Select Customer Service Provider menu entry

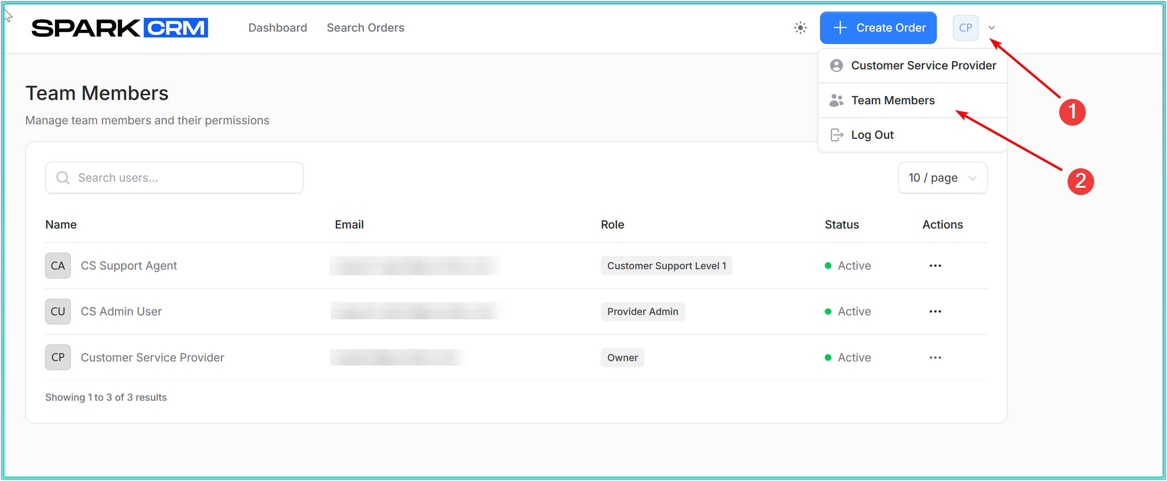click(923, 66)
